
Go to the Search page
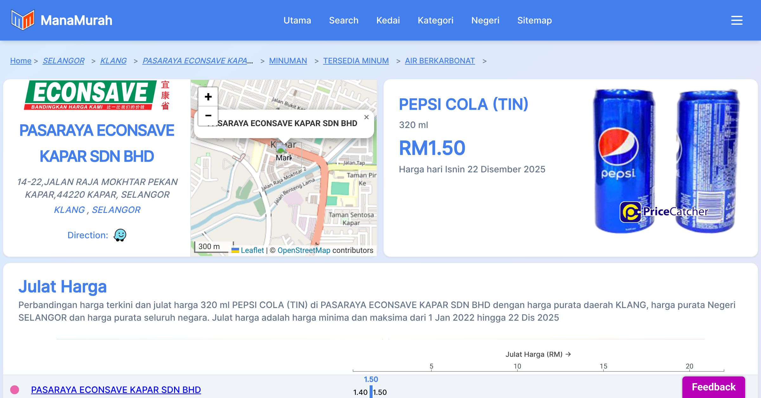[343, 20]
